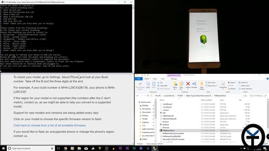This screenshot has height=151, width=269.
Task: Sort files by the Type column header
Action: point(222,100)
